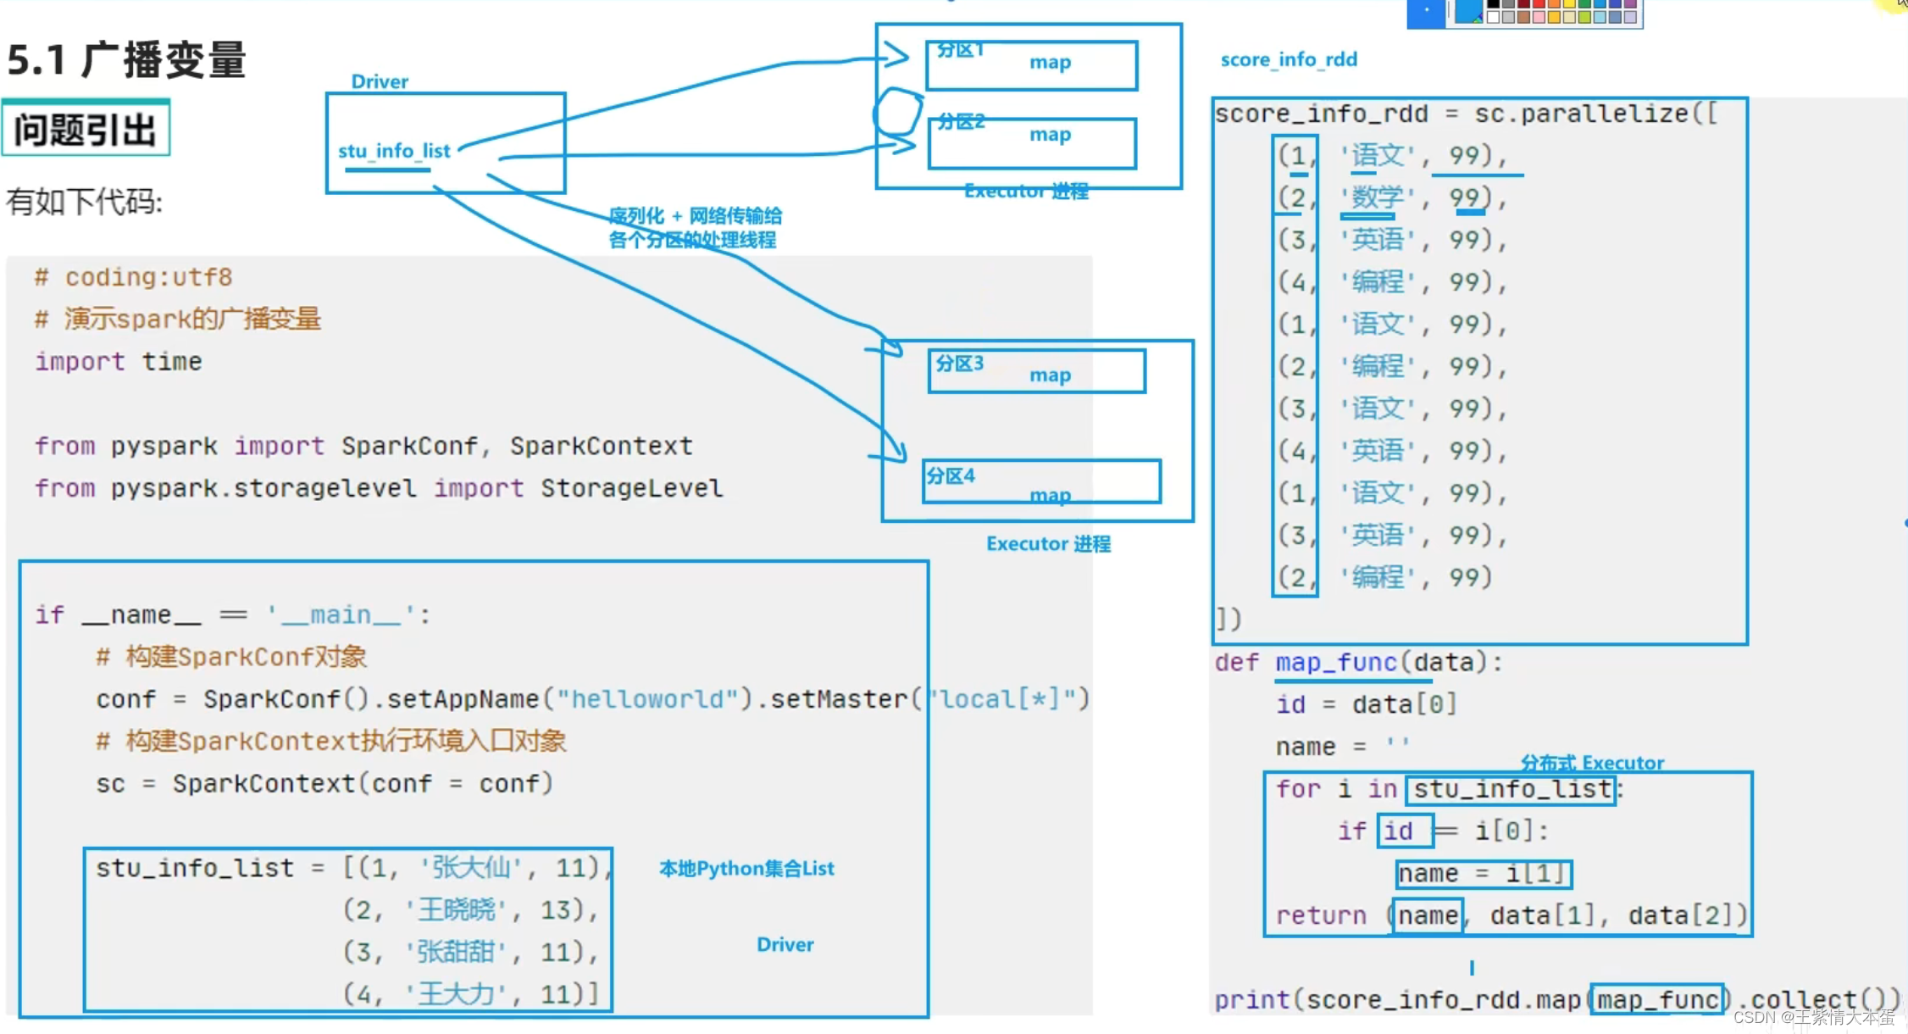Pick the white swatch in palette

pos(1494,17)
